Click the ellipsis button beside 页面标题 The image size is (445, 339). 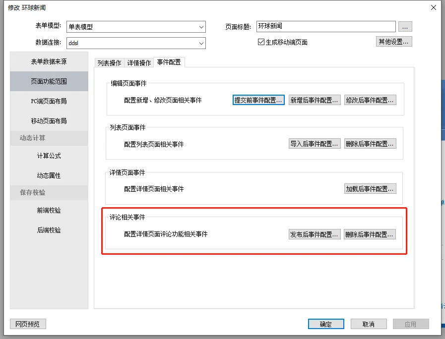coord(405,26)
